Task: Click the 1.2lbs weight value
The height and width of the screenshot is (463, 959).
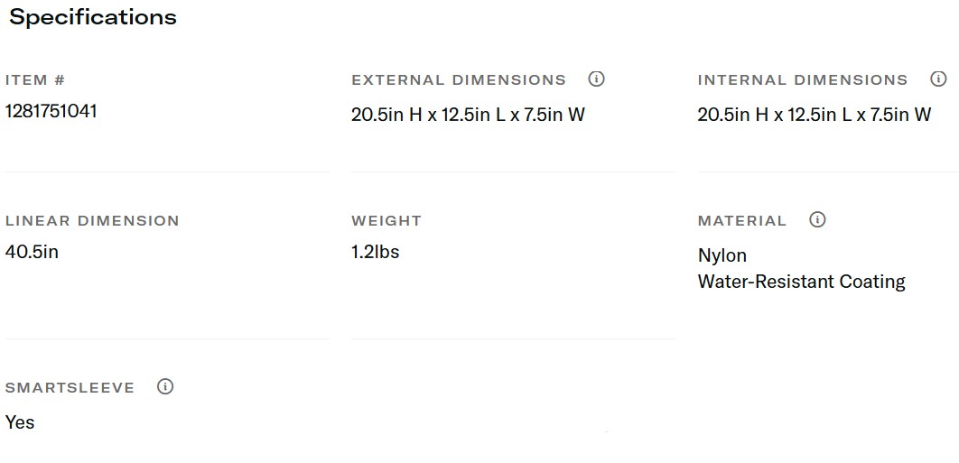Action: (375, 252)
